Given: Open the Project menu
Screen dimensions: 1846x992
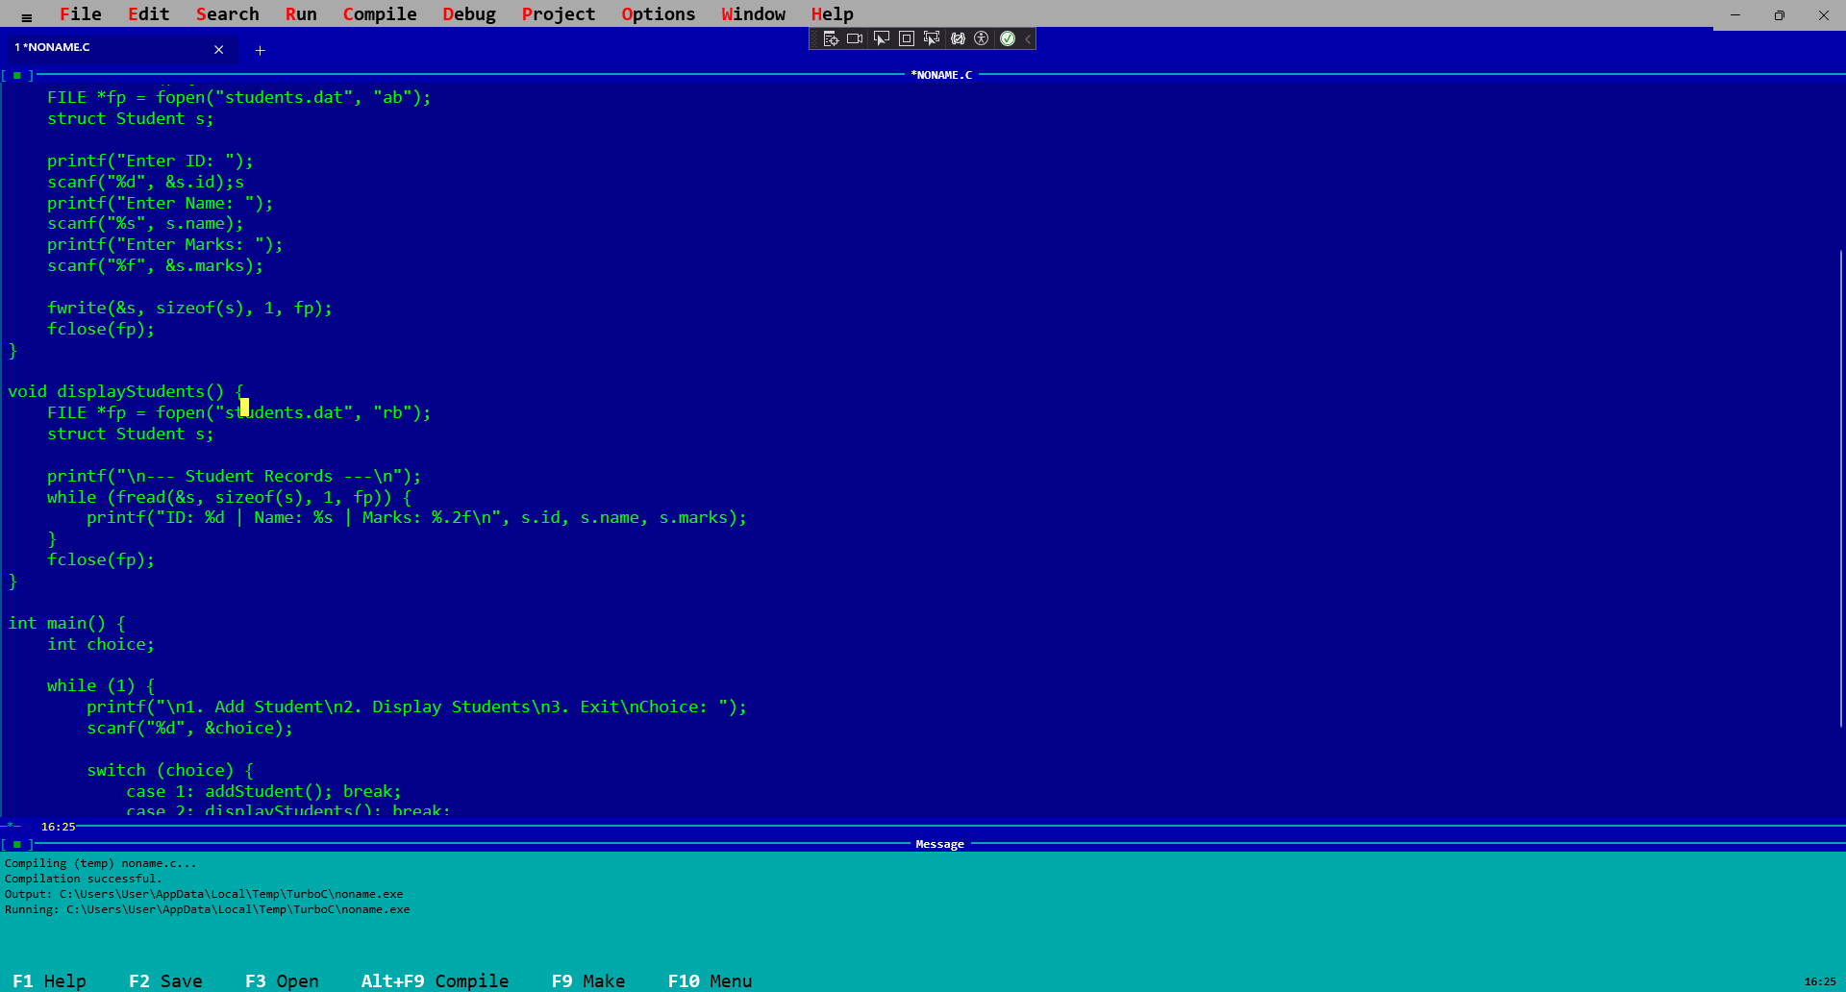Looking at the screenshot, I should click(x=559, y=14).
